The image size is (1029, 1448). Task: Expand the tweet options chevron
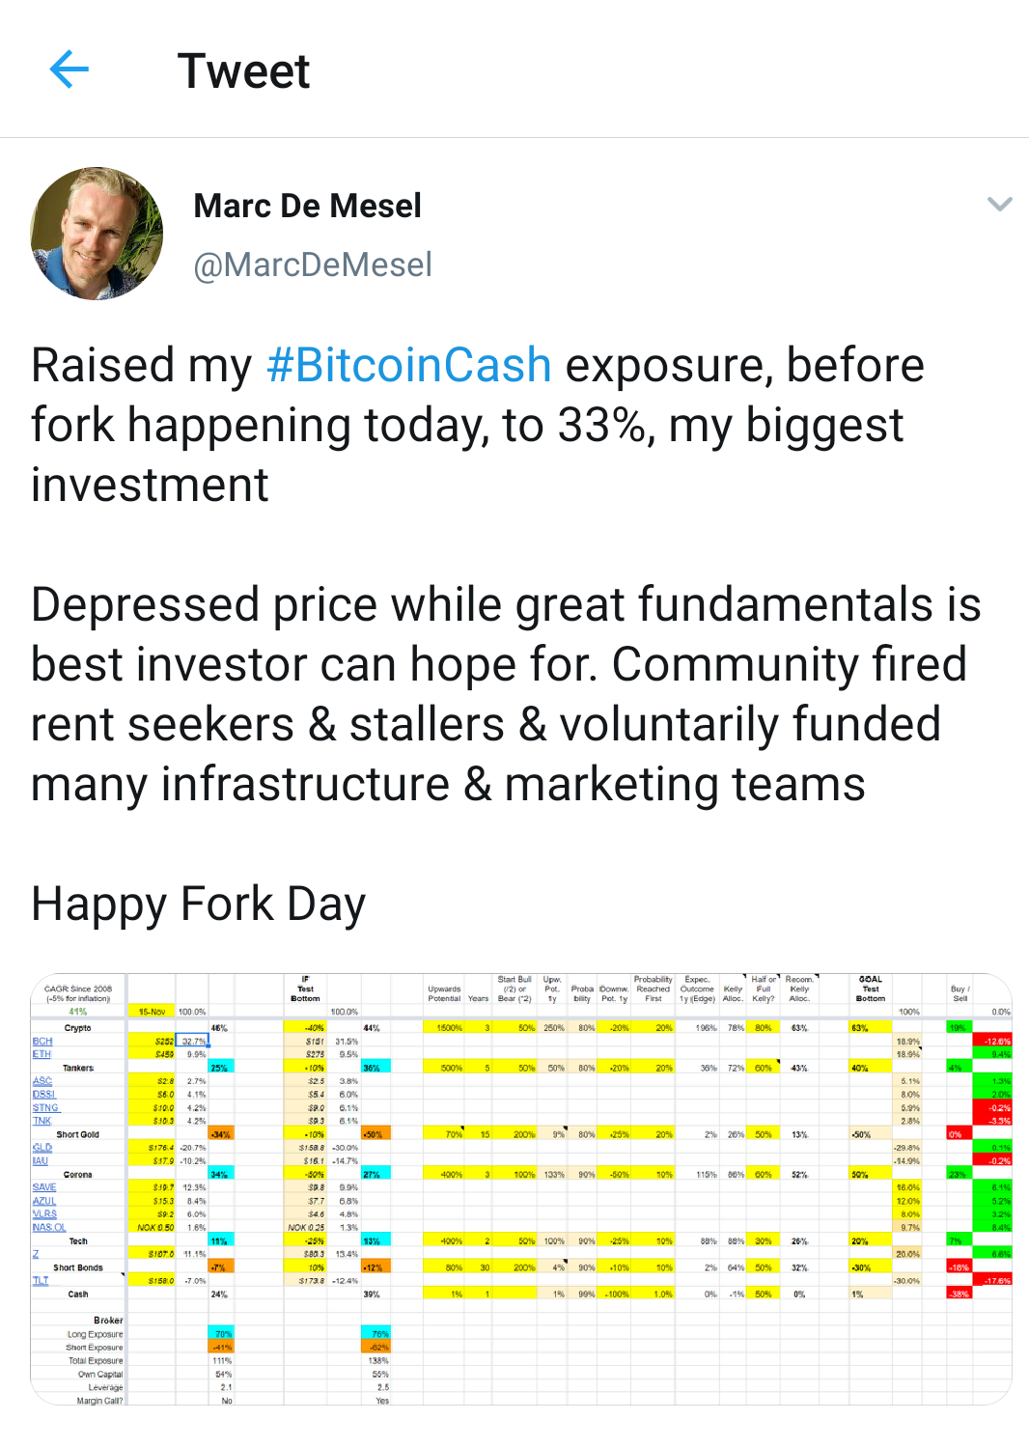point(999,204)
